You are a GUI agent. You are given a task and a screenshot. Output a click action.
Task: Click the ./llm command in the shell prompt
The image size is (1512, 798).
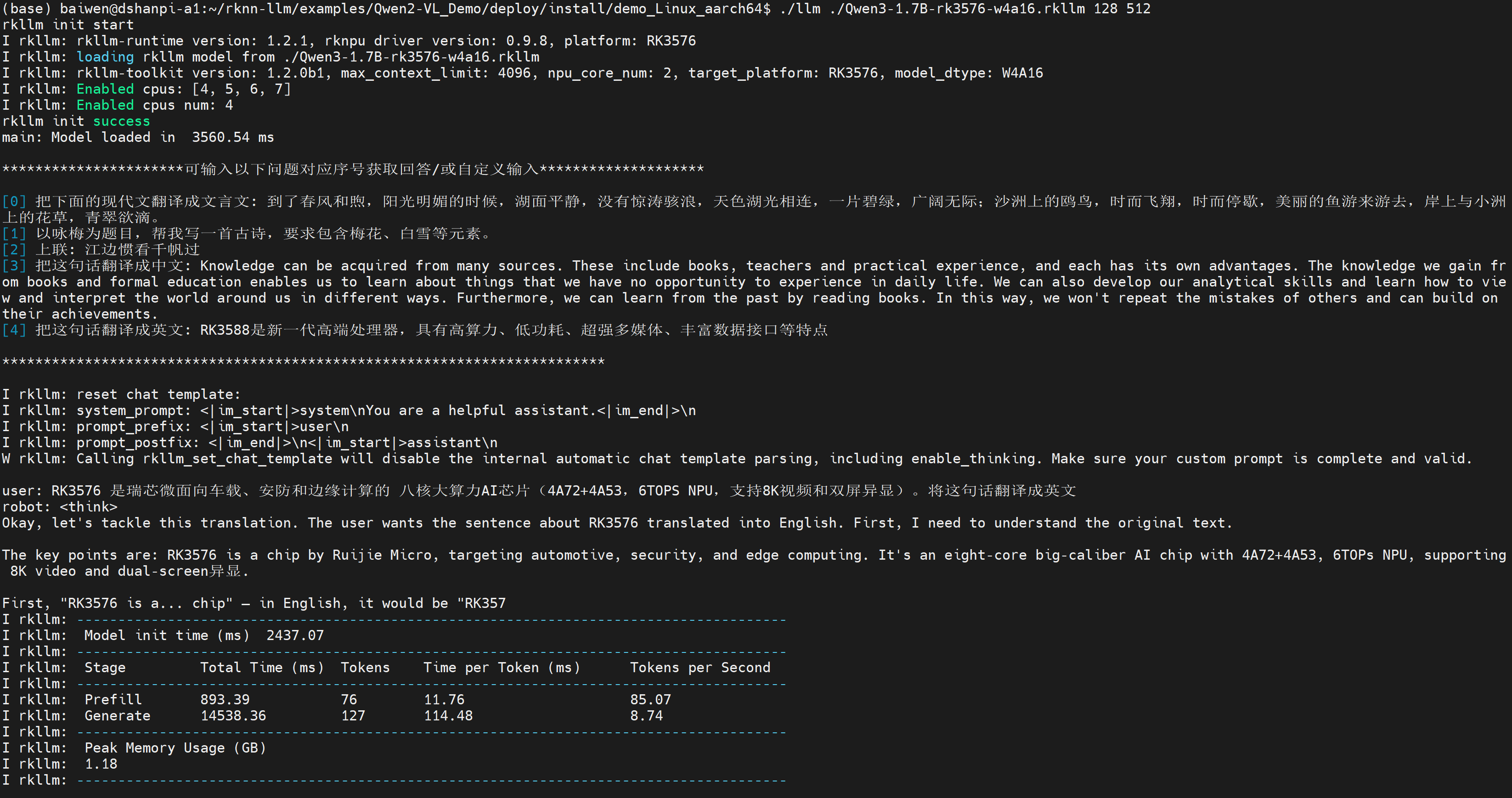[800, 9]
